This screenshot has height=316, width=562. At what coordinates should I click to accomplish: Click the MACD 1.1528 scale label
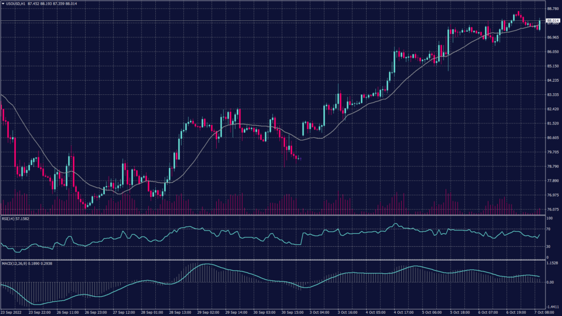click(x=550, y=263)
